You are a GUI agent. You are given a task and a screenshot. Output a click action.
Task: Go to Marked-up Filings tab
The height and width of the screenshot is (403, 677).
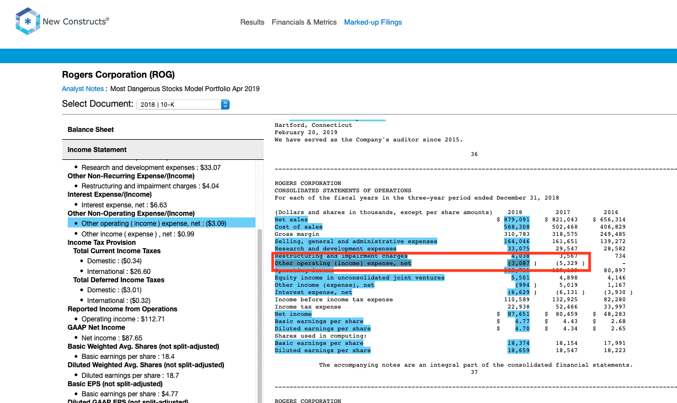(x=373, y=22)
